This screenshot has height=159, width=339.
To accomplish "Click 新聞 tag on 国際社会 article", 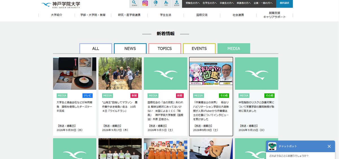I will [180, 95].
